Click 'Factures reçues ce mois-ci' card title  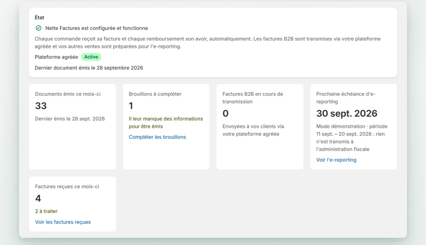(x=67, y=186)
